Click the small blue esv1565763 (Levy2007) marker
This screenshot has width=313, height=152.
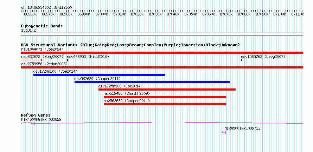(x=242, y=60)
